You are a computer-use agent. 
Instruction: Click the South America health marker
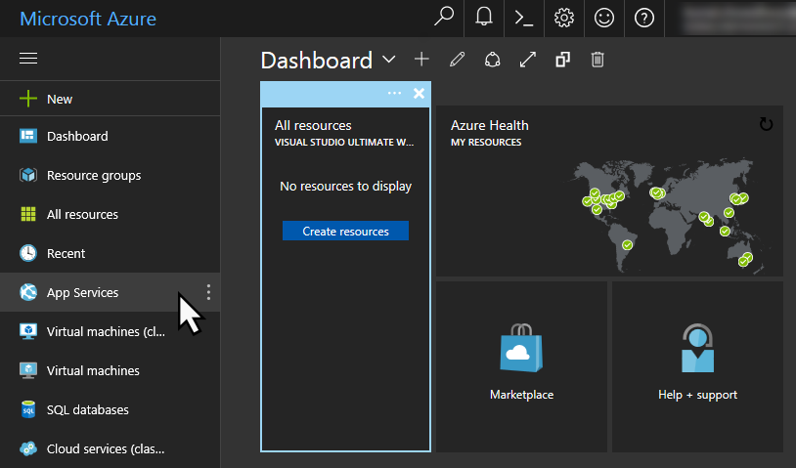628,245
